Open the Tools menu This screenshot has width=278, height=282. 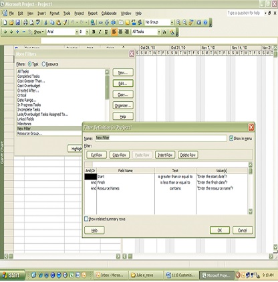(x=67, y=13)
